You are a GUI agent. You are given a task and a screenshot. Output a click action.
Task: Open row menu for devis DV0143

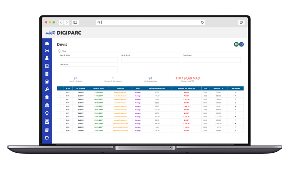pos(60,92)
